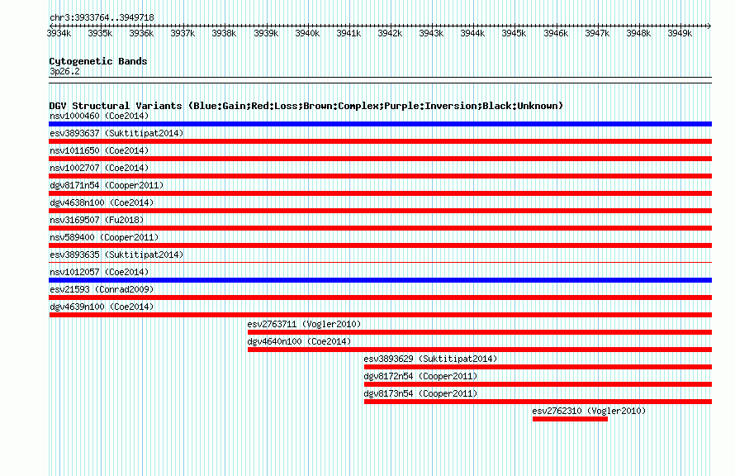Click the red esv3893637 loss bar

(380, 141)
